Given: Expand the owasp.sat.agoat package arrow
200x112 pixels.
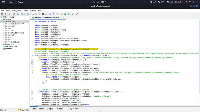Looking at the screenshot, I should (3, 42).
